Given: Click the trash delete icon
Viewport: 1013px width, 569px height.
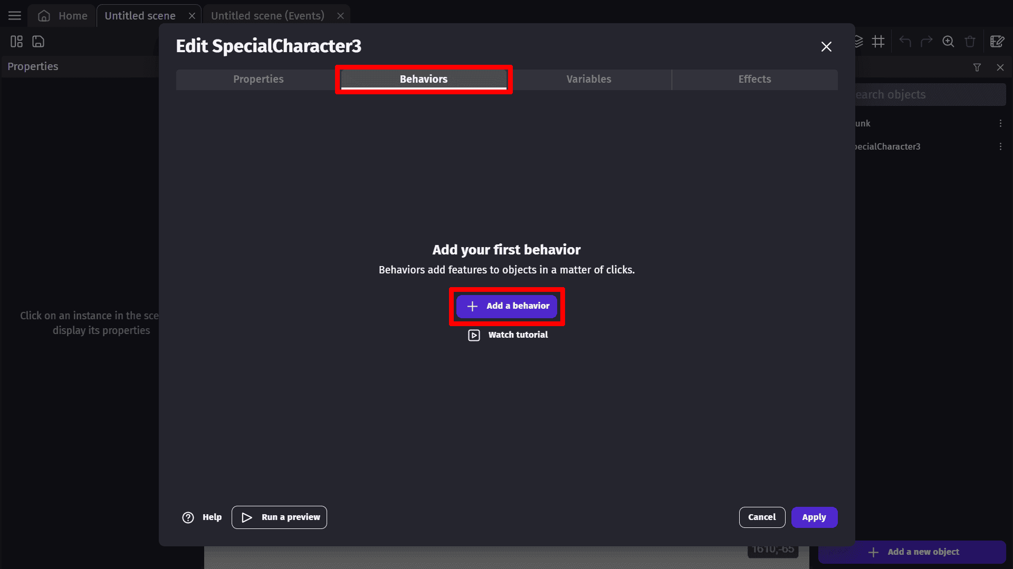Looking at the screenshot, I should (970, 42).
